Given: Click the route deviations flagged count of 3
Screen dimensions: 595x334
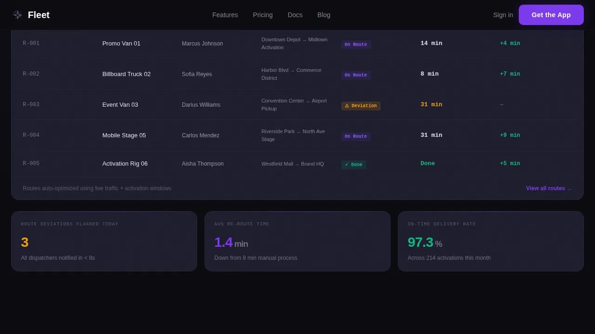Looking at the screenshot, I should (25, 242).
